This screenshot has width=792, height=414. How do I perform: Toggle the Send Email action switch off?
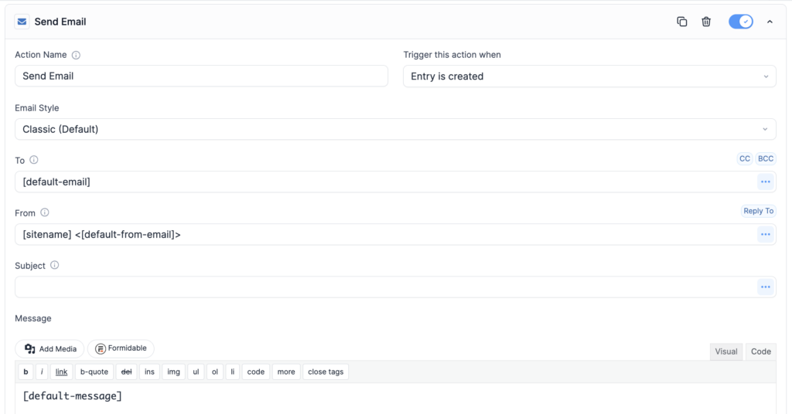tap(740, 22)
